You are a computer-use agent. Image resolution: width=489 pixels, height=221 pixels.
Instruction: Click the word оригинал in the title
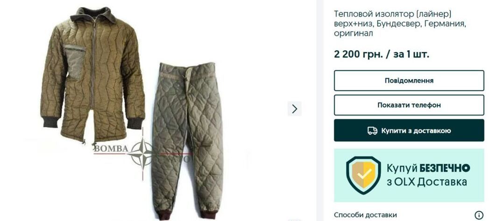tap(353, 33)
